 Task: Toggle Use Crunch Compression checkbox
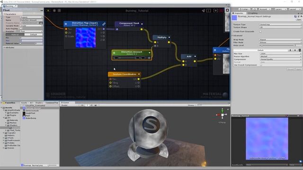[261, 65]
